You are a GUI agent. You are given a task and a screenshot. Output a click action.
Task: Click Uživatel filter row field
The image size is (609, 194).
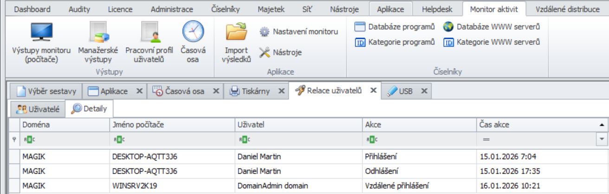(298, 138)
